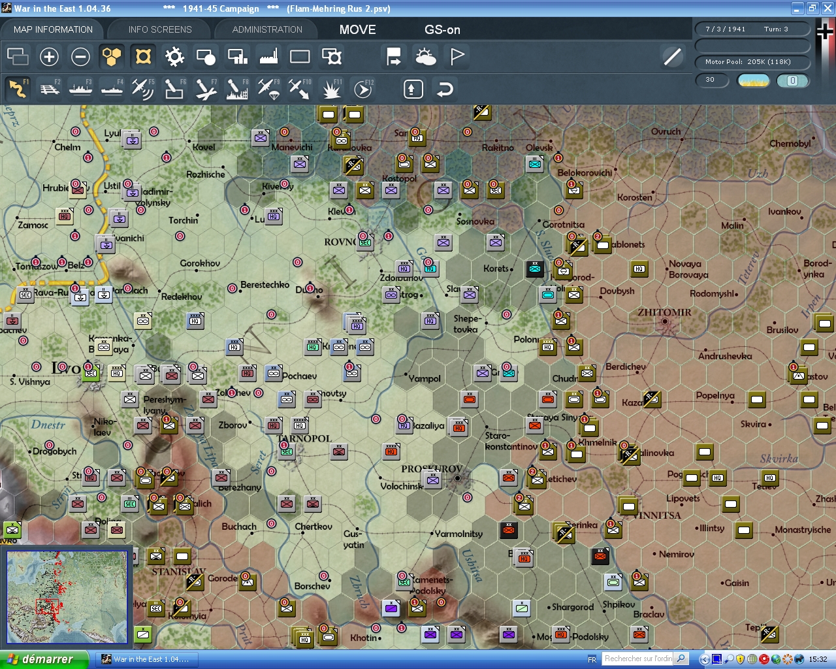
Task: Click the TARNOPOL city label
Action: coord(304,438)
